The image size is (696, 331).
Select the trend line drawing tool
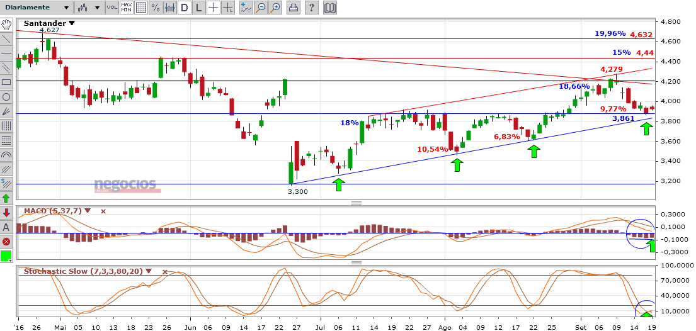[x=6, y=38]
